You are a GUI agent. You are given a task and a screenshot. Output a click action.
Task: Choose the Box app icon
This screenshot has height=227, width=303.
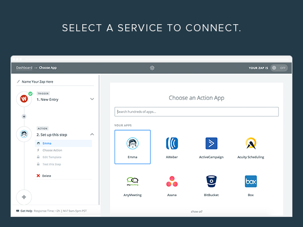250,182
